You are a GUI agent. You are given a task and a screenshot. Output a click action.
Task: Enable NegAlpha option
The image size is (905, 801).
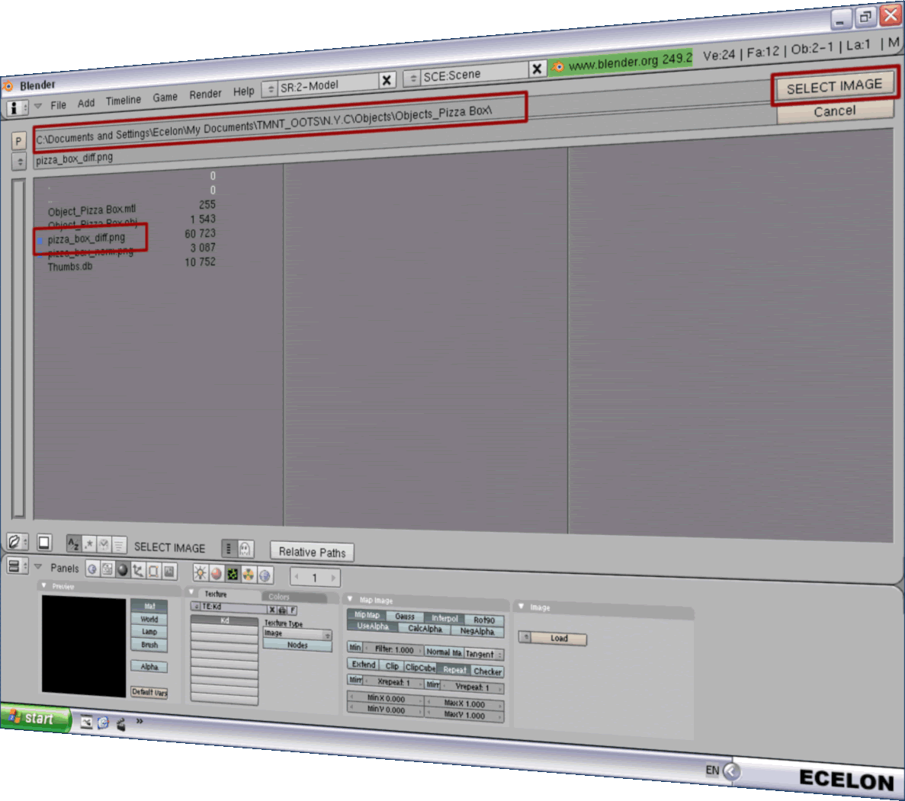pos(477,631)
